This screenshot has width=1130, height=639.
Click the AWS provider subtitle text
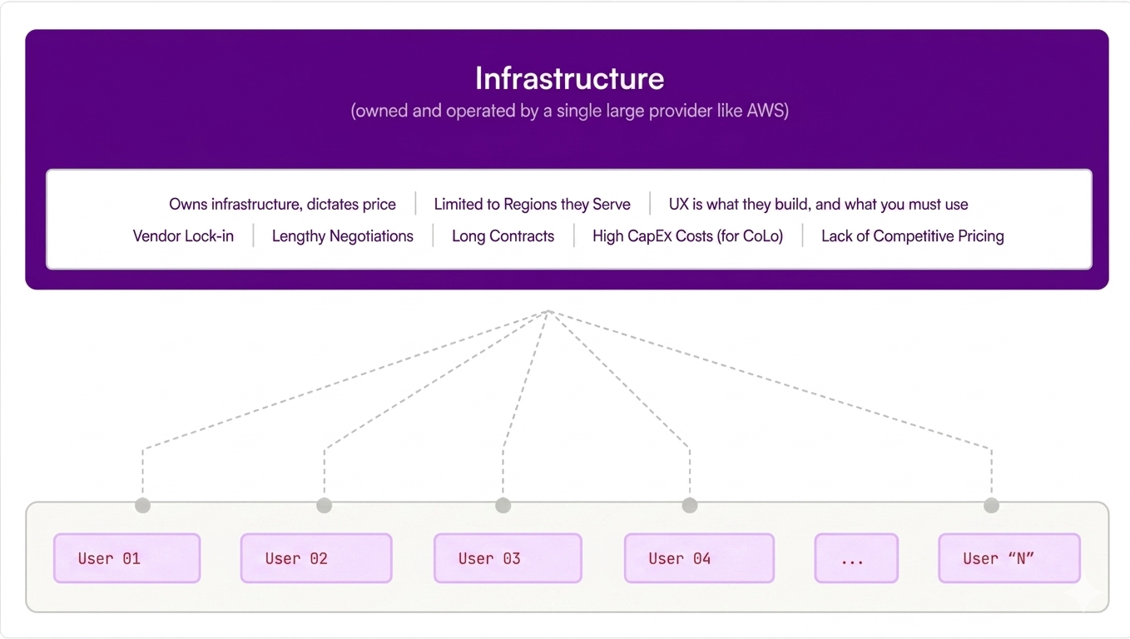point(570,111)
